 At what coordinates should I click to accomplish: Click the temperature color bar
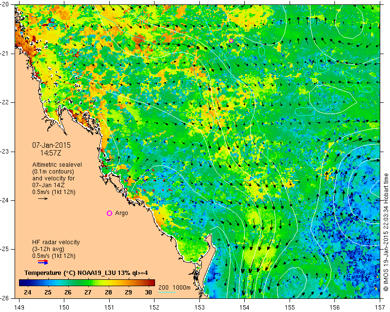[x=87, y=283]
